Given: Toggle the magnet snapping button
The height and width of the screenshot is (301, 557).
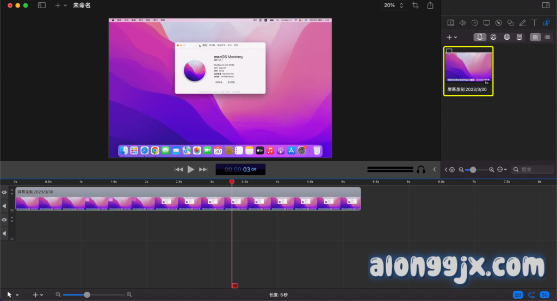Looking at the screenshot, I should pos(531,294).
